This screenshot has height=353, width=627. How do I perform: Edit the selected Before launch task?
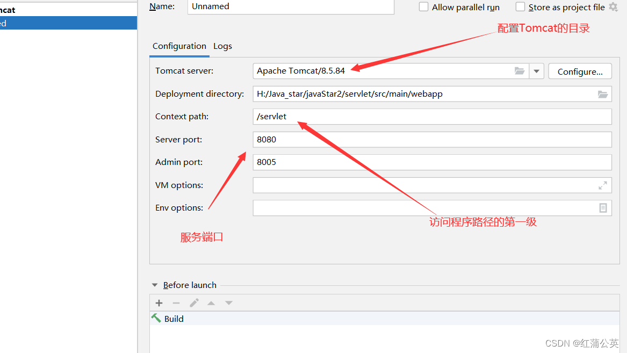click(x=194, y=303)
